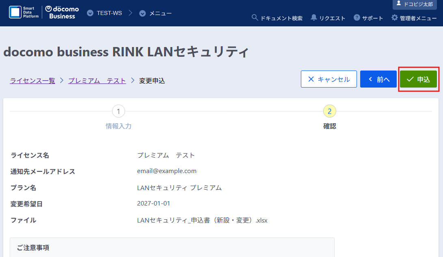
Task: Go to ライセンス一覧 breadcrumb link
Action: 32,81
